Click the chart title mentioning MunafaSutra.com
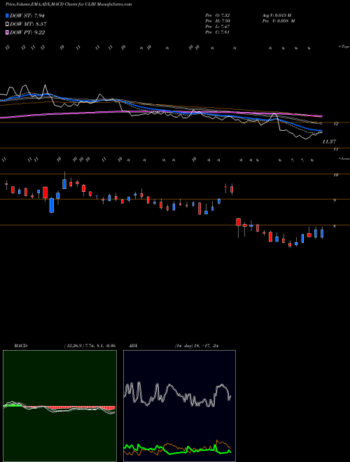 [69, 4]
